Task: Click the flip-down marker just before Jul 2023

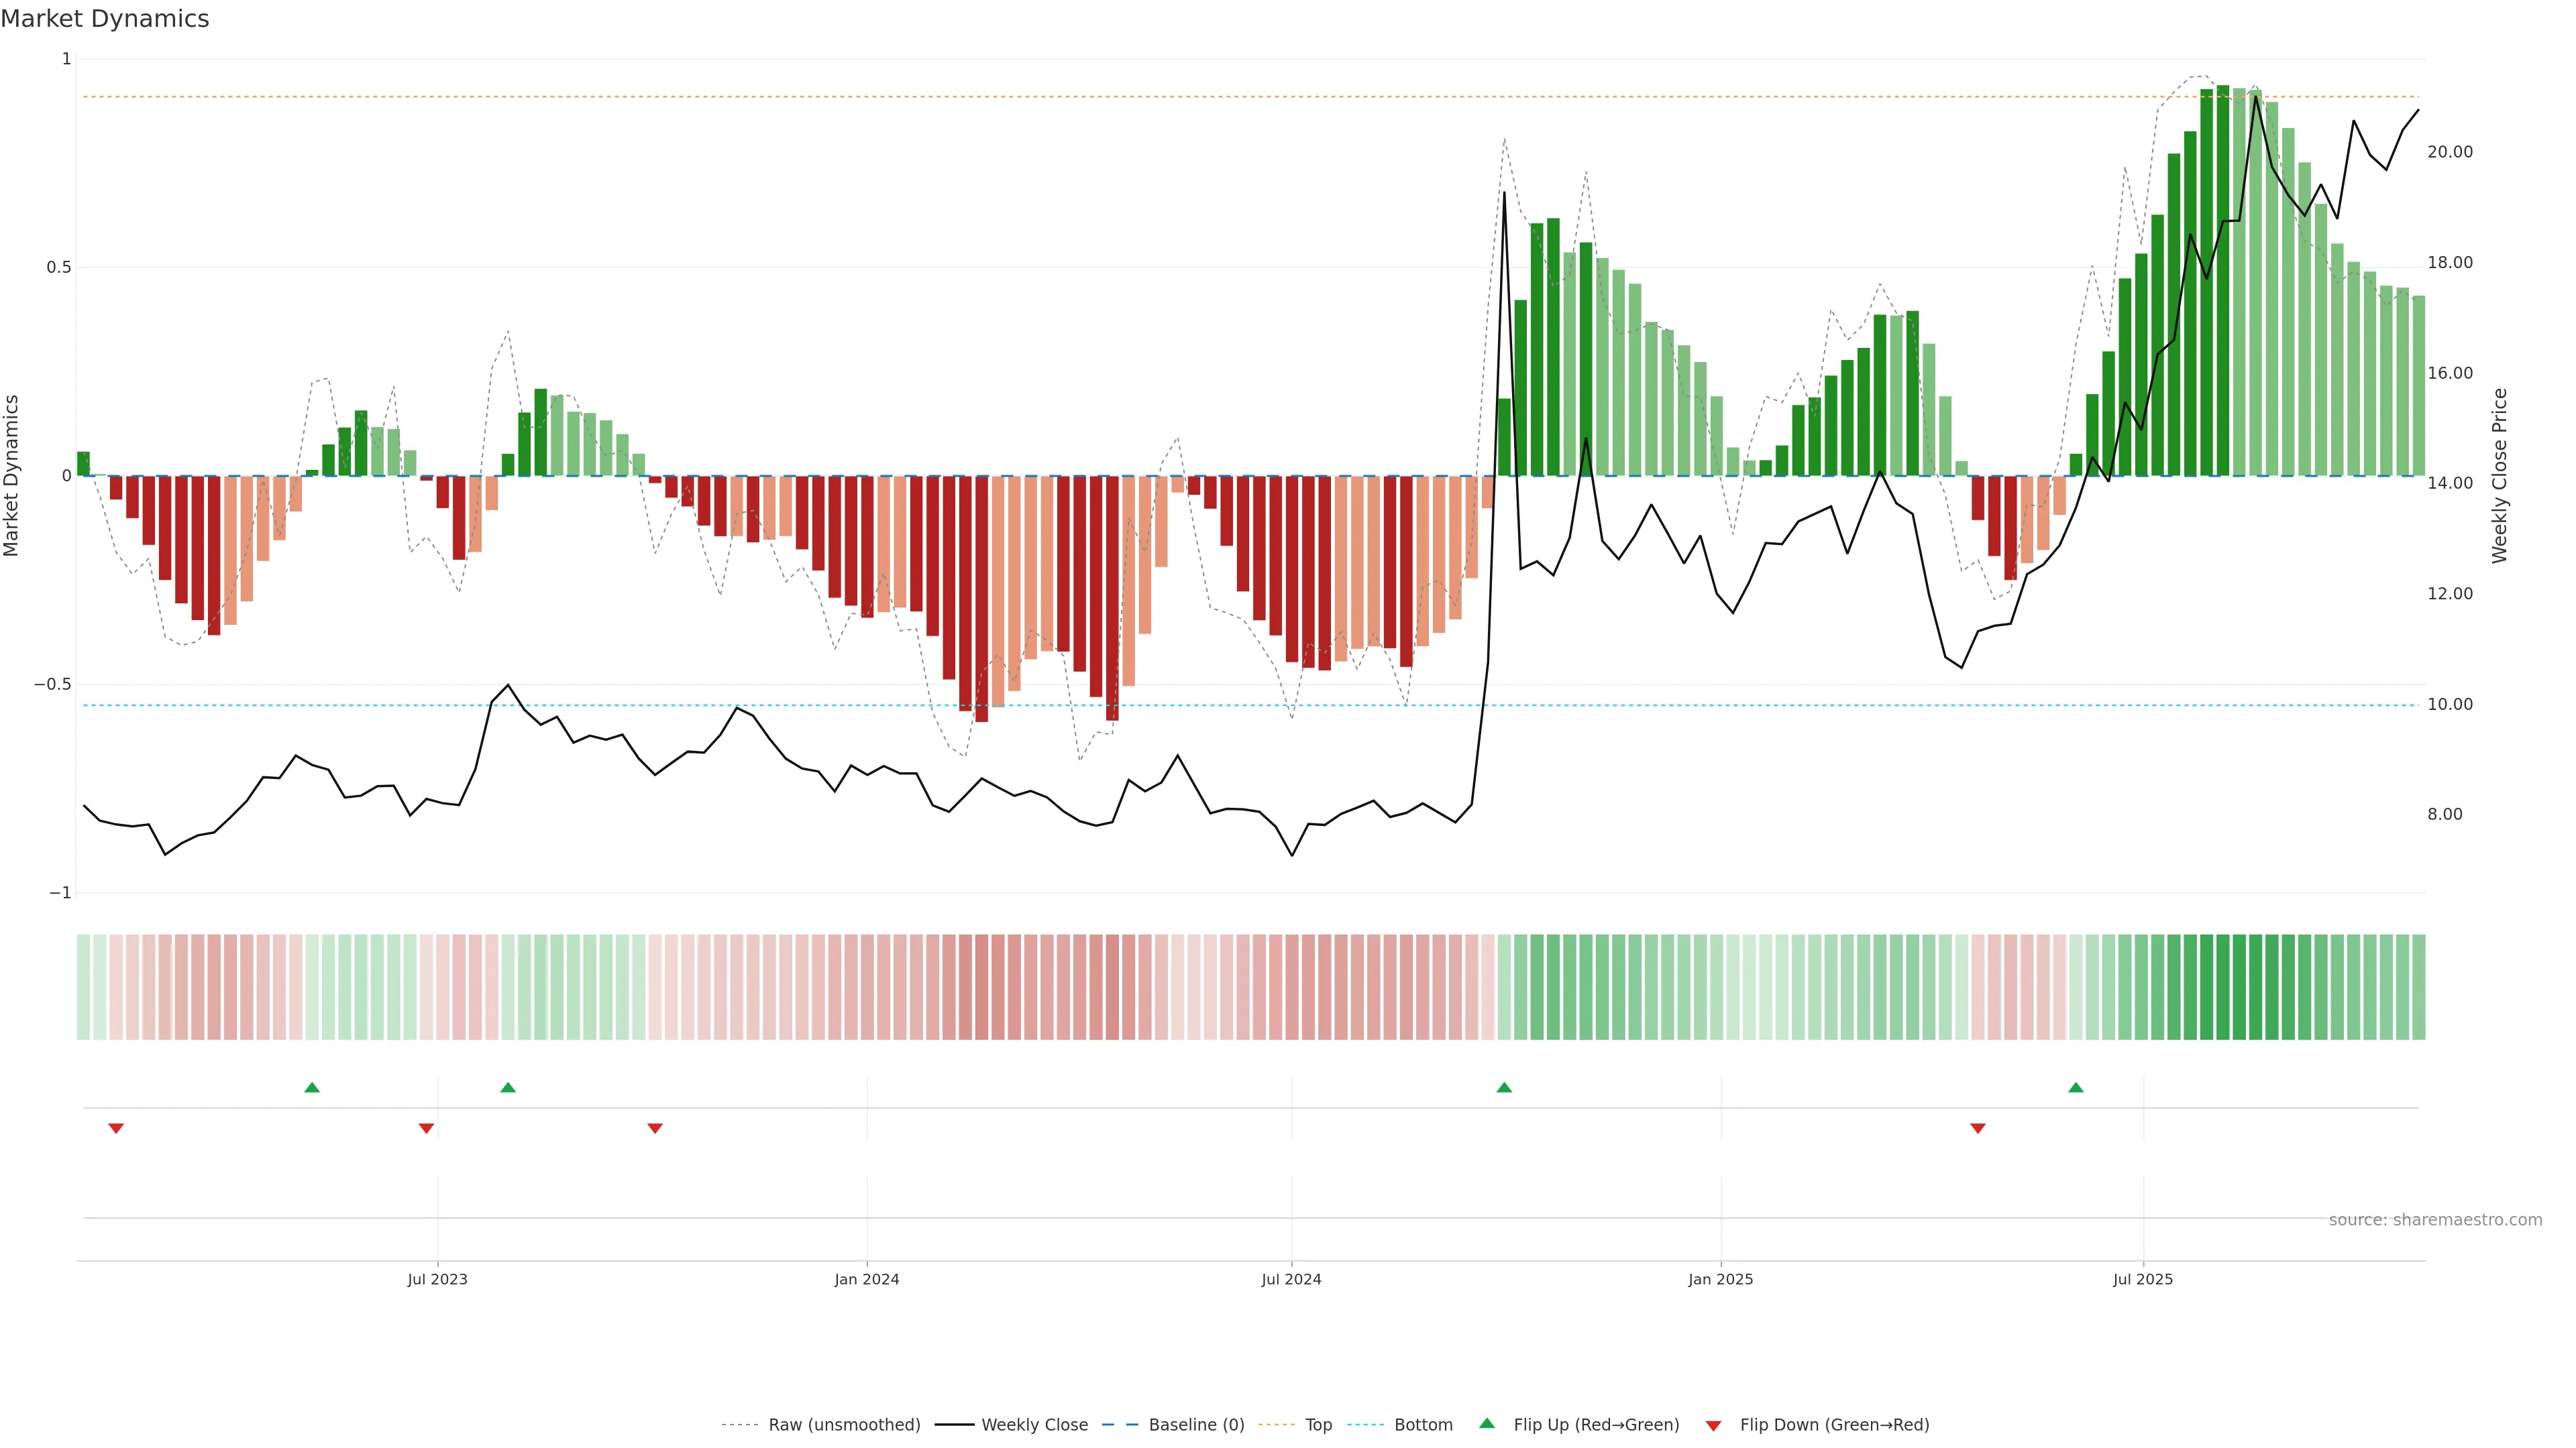Action: tap(426, 1128)
